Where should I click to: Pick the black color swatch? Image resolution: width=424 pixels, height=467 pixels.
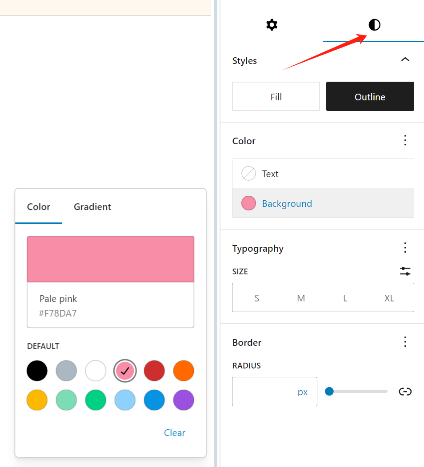tap(37, 371)
